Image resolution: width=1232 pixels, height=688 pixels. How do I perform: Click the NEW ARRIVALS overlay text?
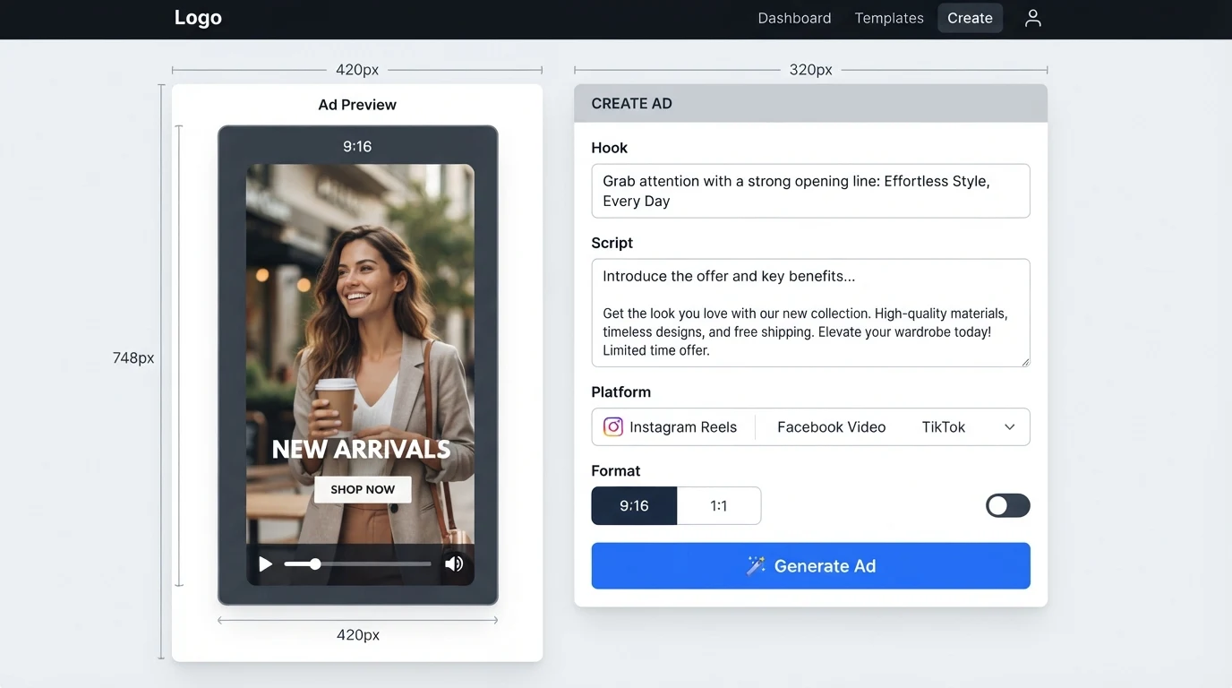click(361, 450)
